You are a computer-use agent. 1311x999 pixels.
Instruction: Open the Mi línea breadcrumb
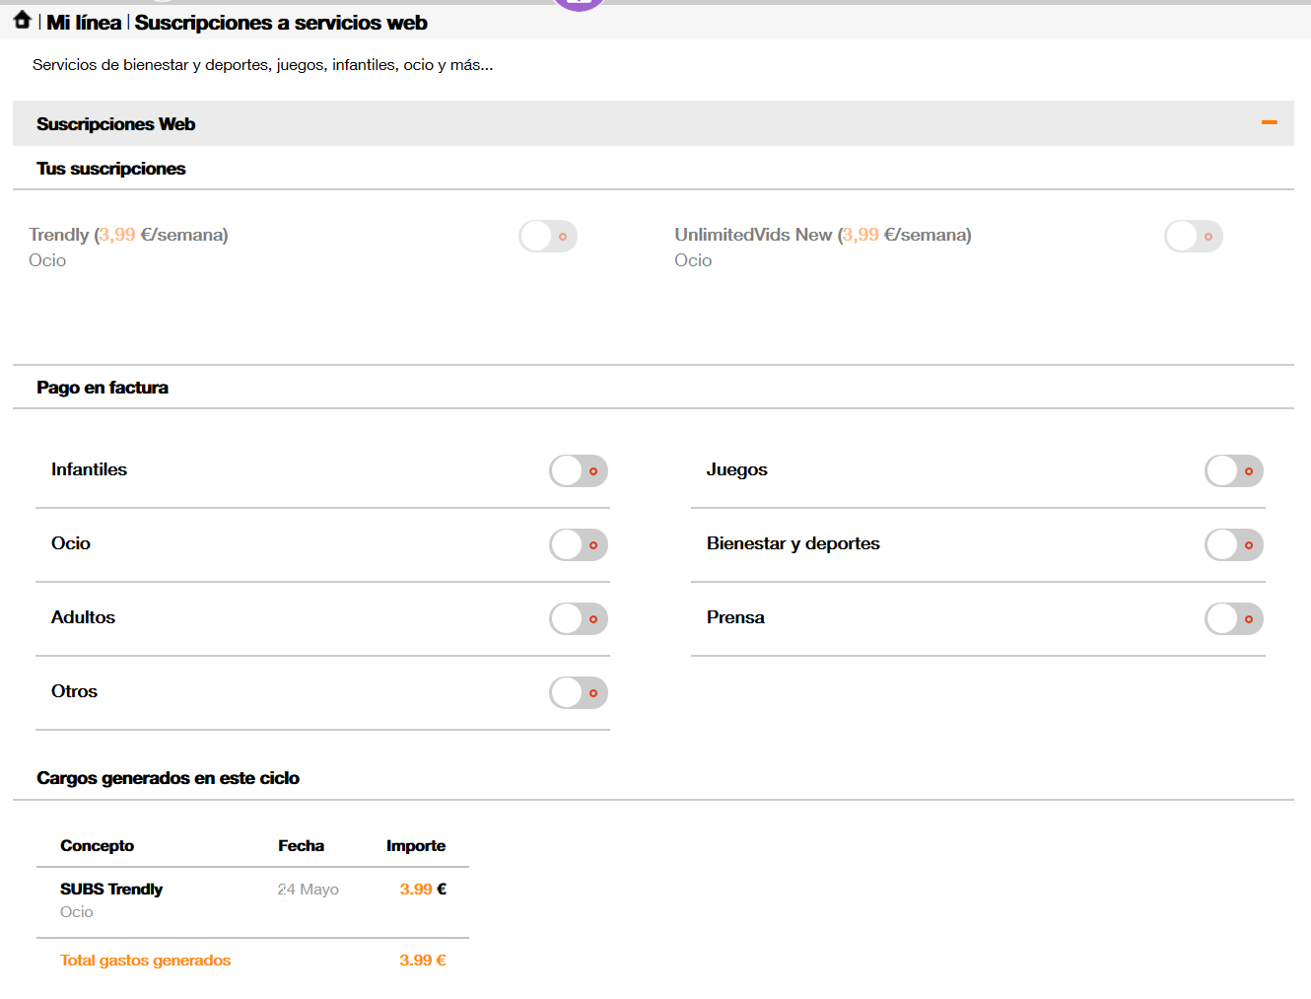84,23
